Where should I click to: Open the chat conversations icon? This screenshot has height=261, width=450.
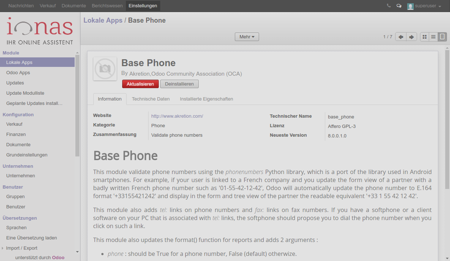point(399,6)
